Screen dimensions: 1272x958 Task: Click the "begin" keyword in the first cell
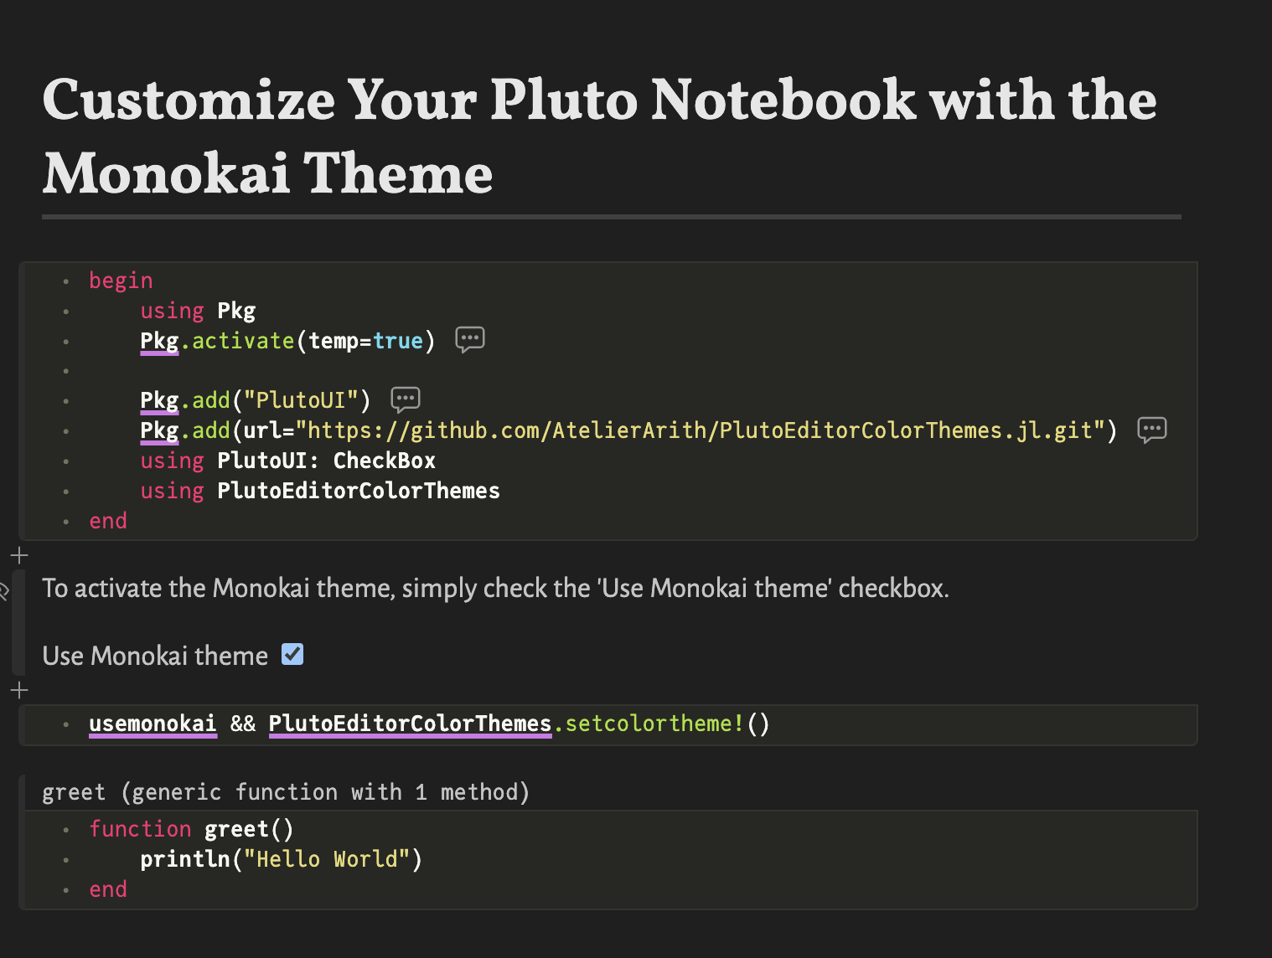pyautogui.click(x=121, y=281)
